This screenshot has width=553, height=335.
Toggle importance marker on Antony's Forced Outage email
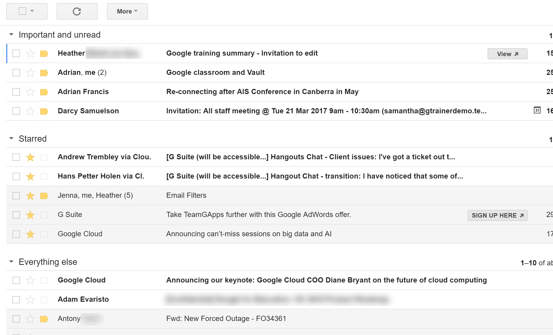tap(44, 319)
